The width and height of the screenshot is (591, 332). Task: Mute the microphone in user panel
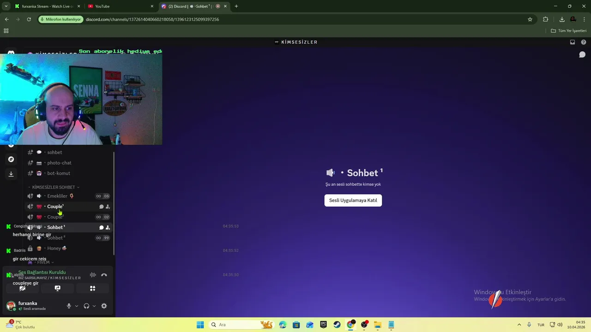(x=69, y=306)
